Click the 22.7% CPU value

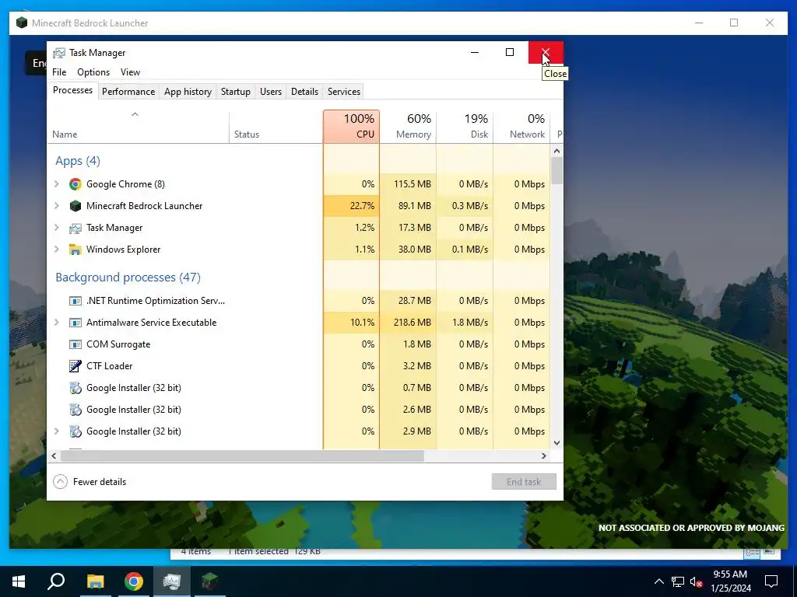(x=362, y=206)
